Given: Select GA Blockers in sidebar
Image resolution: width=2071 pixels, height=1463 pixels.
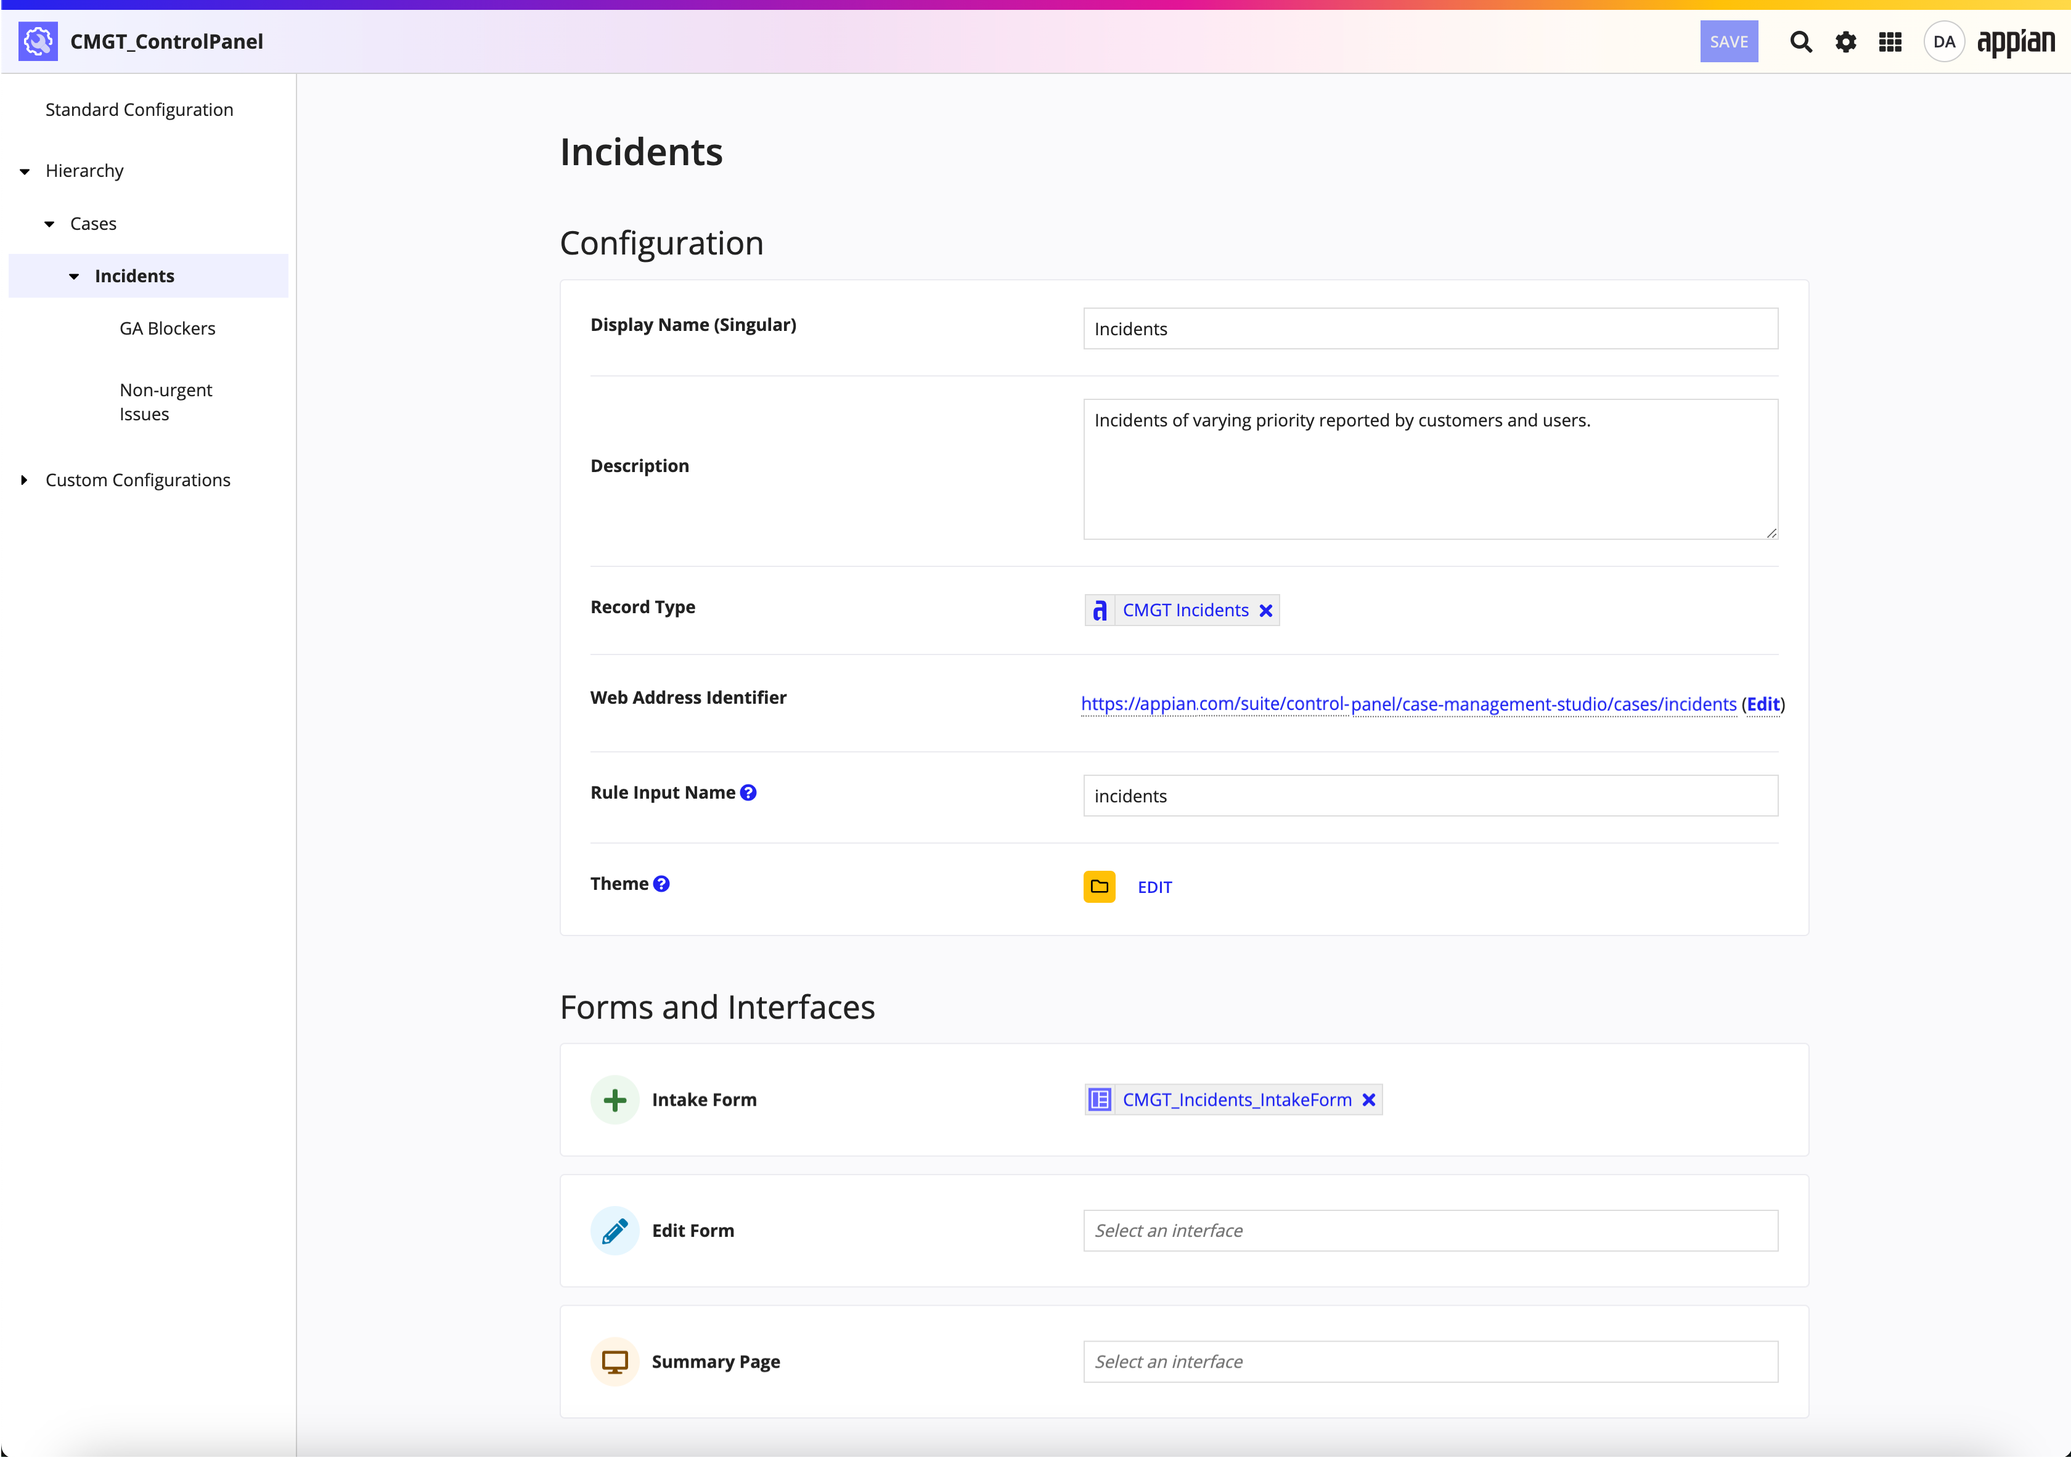Looking at the screenshot, I should pyautogui.click(x=168, y=328).
